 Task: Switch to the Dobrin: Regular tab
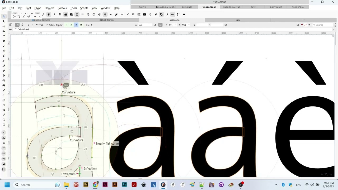pyautogui.click(x=41, y=20)
